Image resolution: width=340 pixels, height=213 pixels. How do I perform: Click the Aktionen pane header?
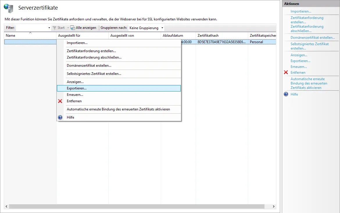[311, 4]
